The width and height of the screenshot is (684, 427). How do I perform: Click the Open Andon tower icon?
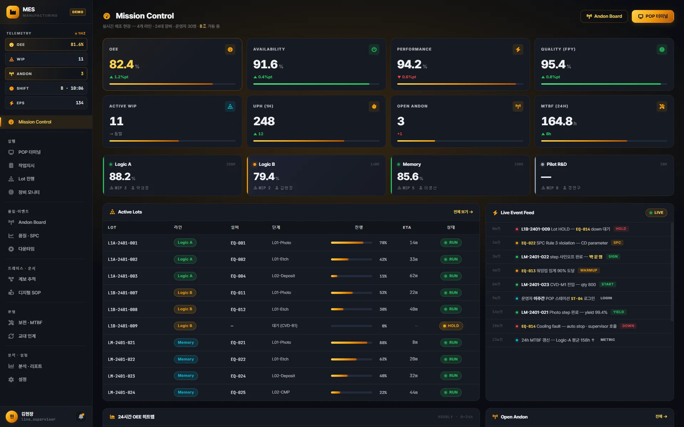[518, 106]
